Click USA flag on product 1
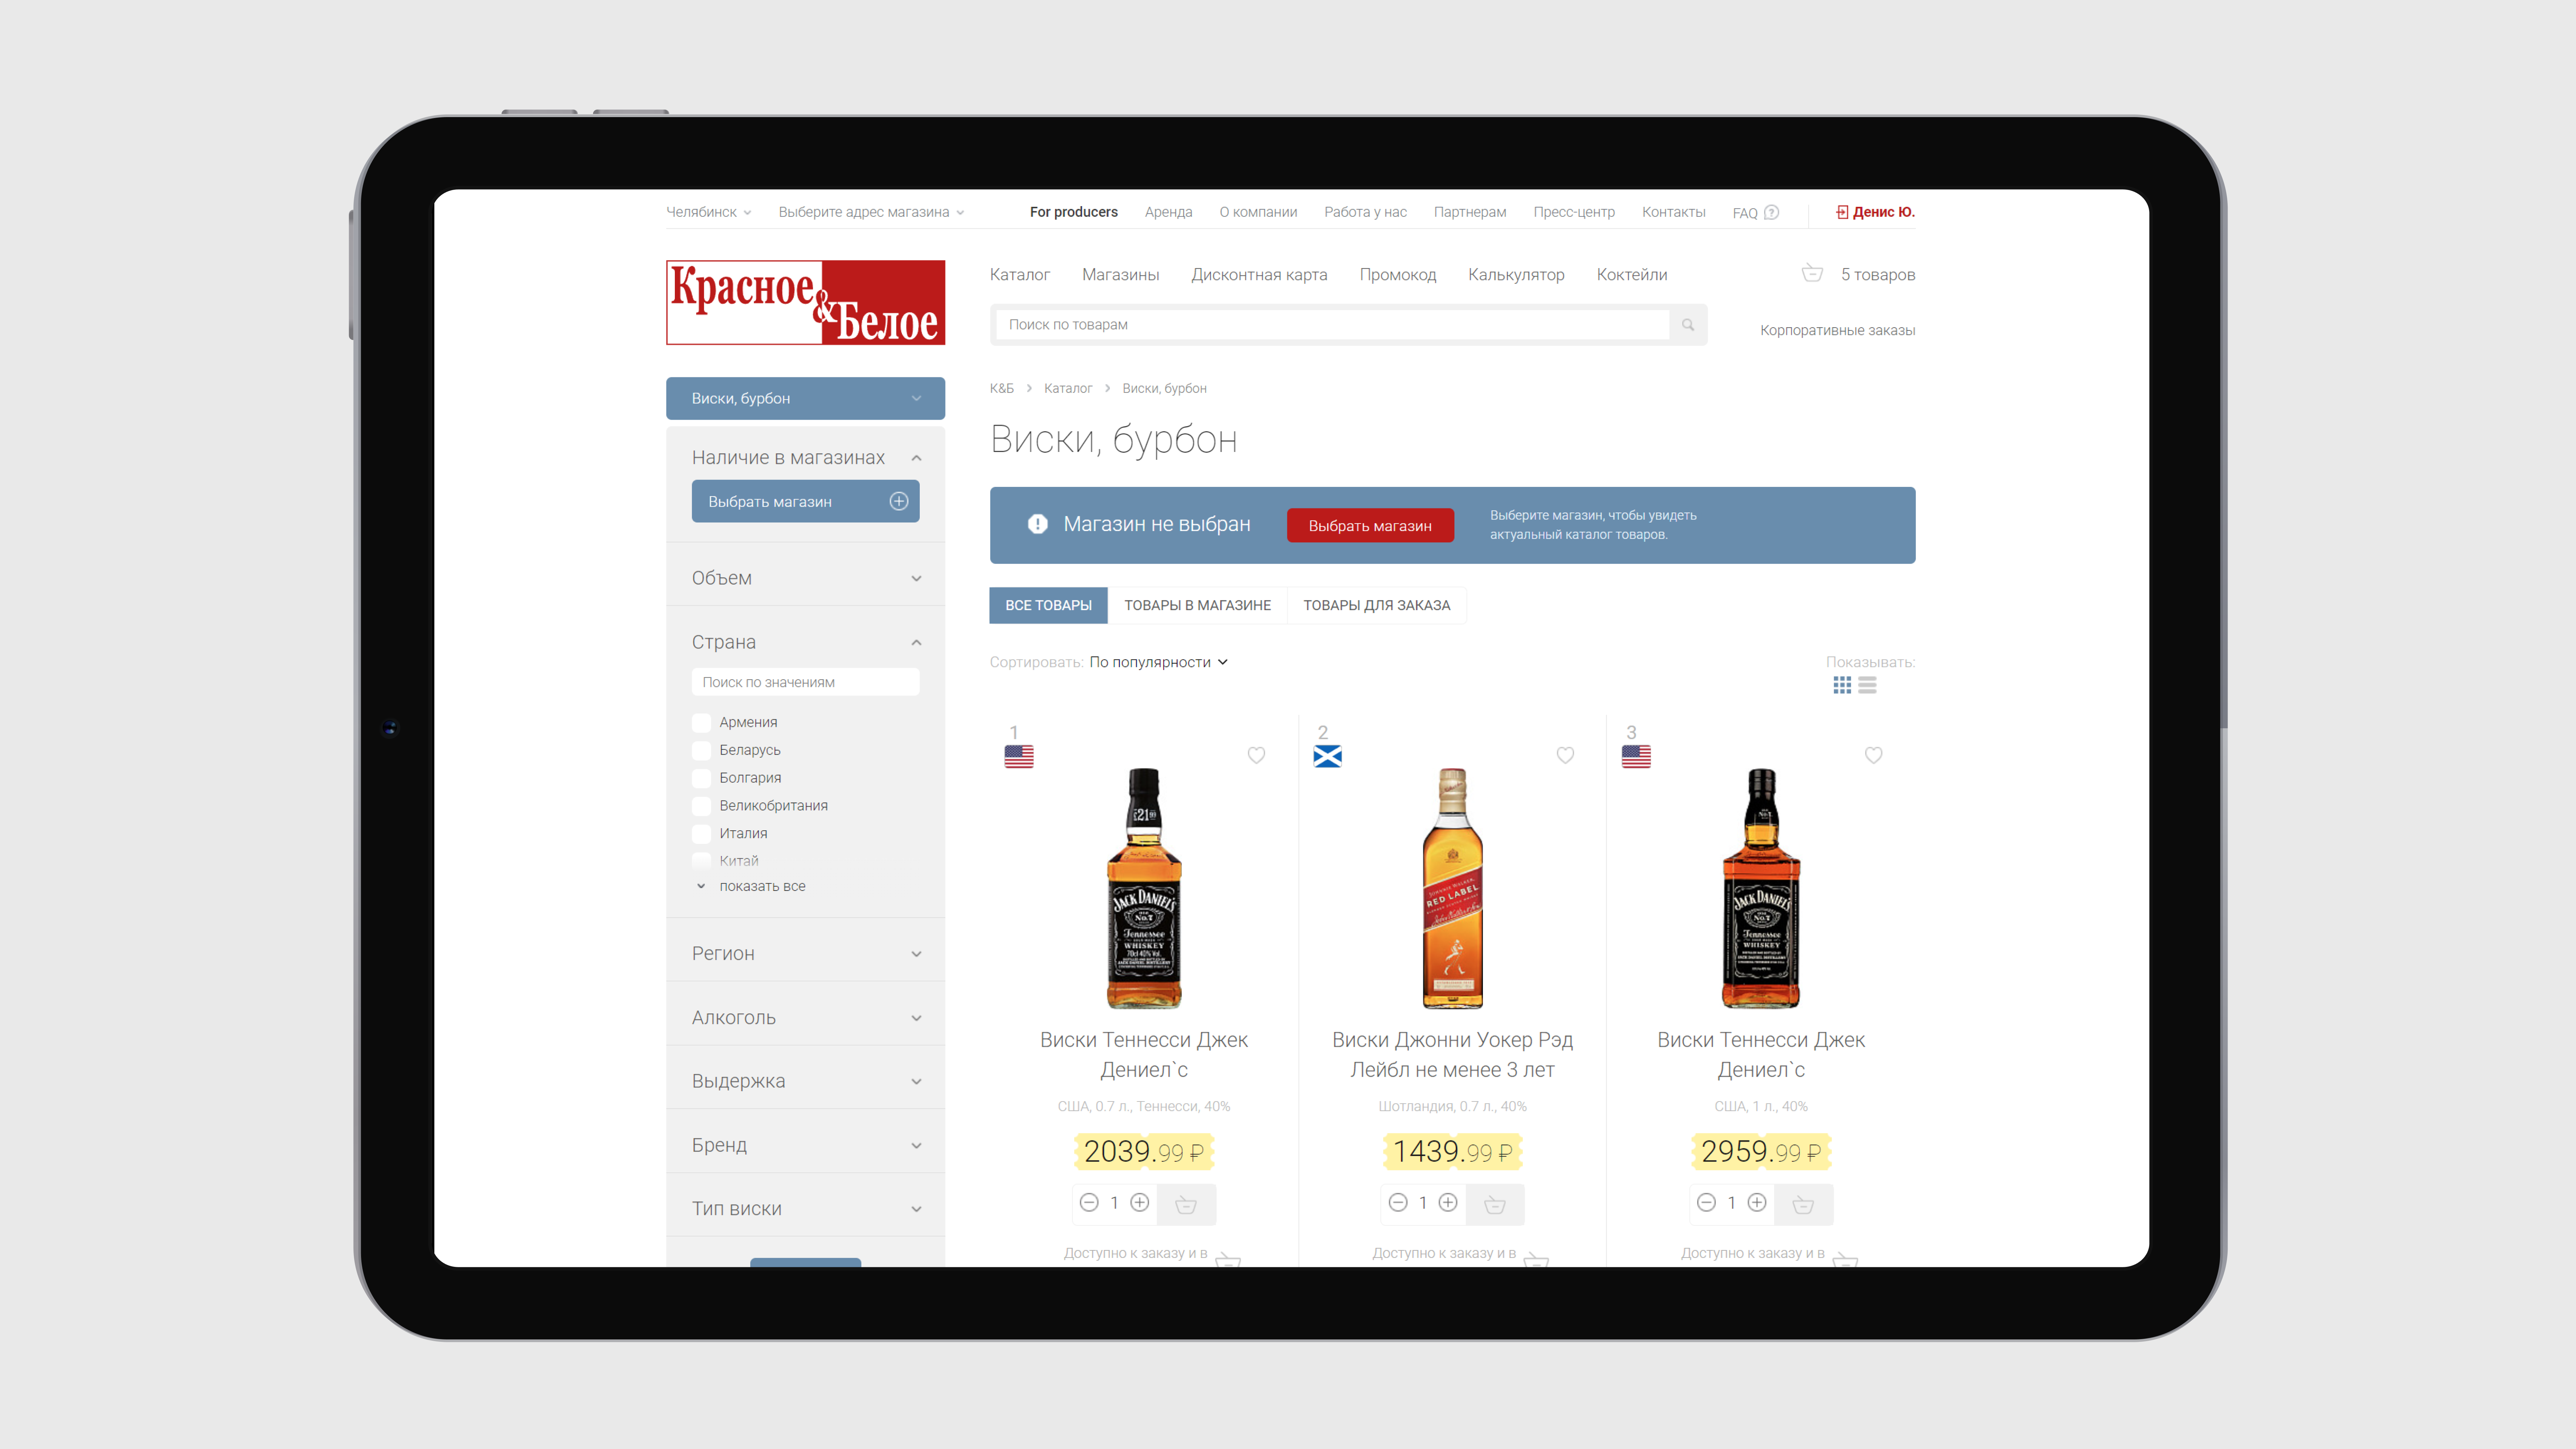Image resolution: width=2576 pixels, height=1449 pixels. (x=1019, y=756)
